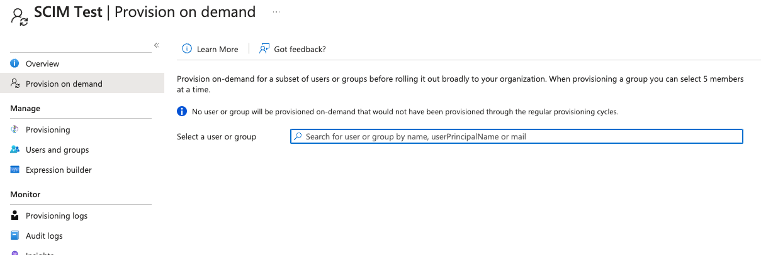Click the Overview info icon in sidebar
This screenshot has width=761, height=255.
14,63
